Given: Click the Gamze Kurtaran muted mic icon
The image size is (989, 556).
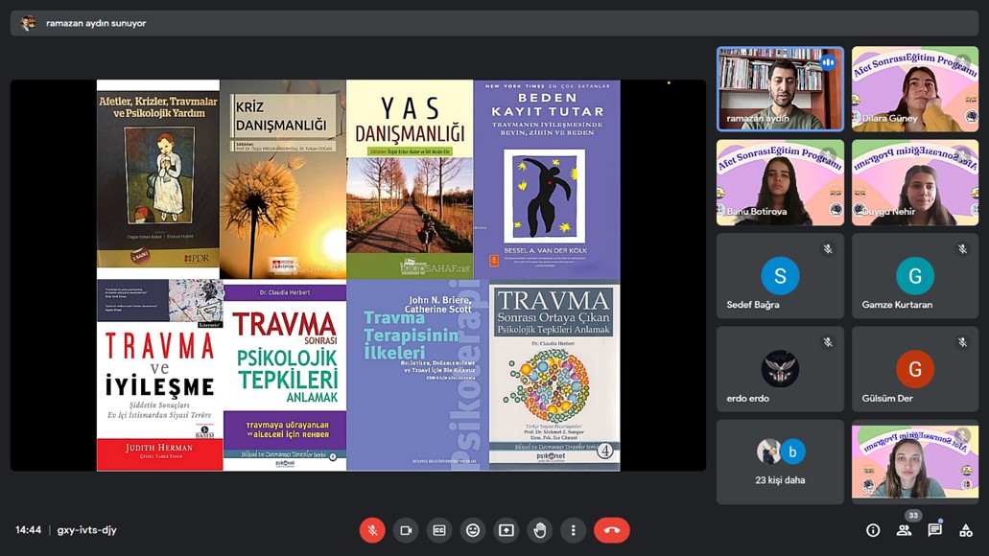Looking at the screenshot, I should [x=962, y=249].
